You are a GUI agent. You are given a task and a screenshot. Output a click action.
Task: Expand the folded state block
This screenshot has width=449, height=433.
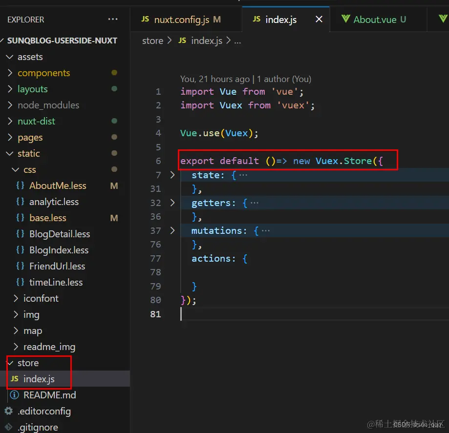(172, 175)
